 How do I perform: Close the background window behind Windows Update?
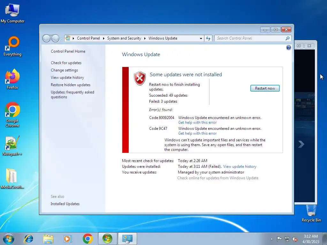click(x=309, y=46)
